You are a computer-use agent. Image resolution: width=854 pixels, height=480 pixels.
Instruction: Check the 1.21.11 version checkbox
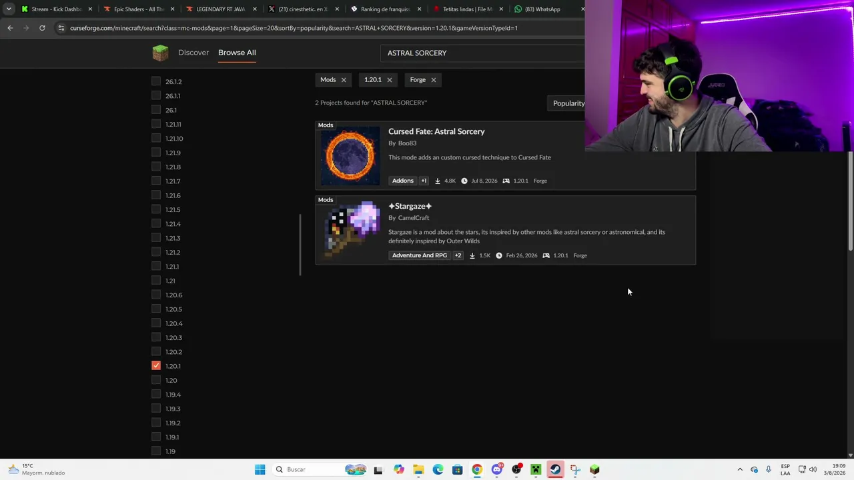[x=156, y=124]
